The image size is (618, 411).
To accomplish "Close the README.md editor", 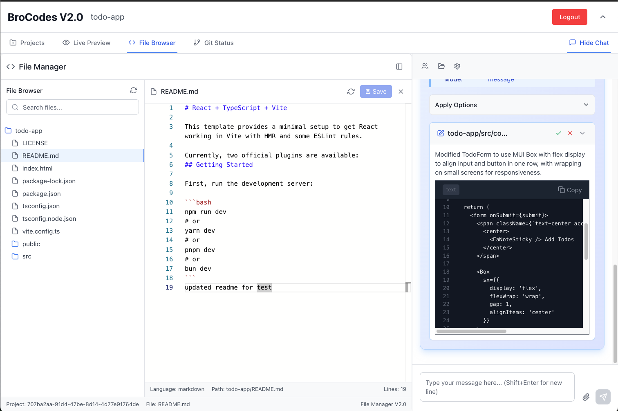I will (401, 92).
